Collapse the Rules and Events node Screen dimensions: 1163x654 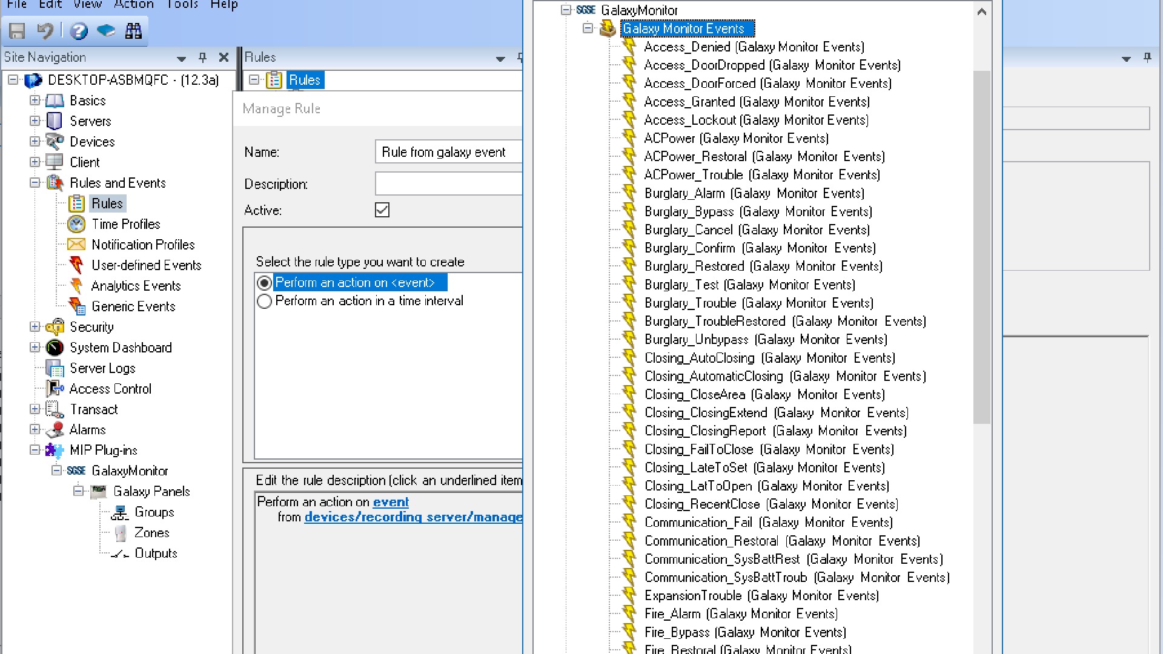[x=35, y=183]
